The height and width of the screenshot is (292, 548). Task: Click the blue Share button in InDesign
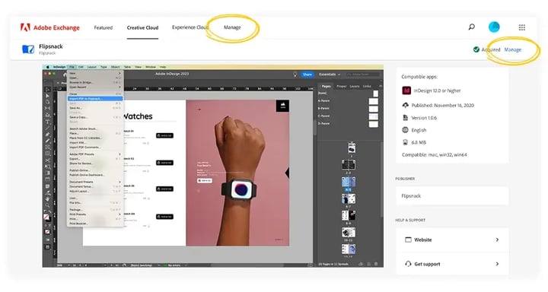point(307,75)
